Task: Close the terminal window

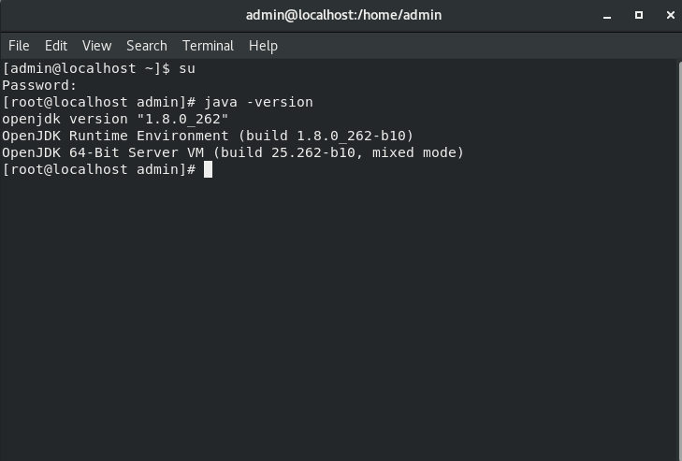Action: pyautogui.click(x=668, y=15)
